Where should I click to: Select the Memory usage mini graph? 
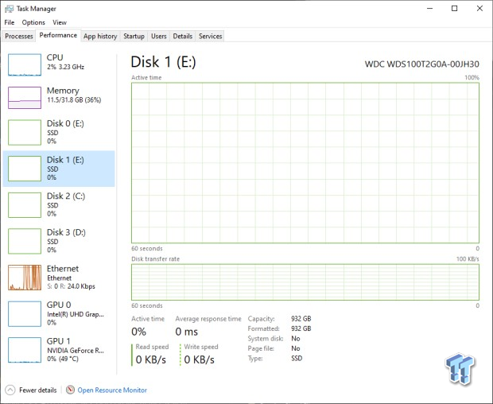pyautogui.click(x=25, y=98)
